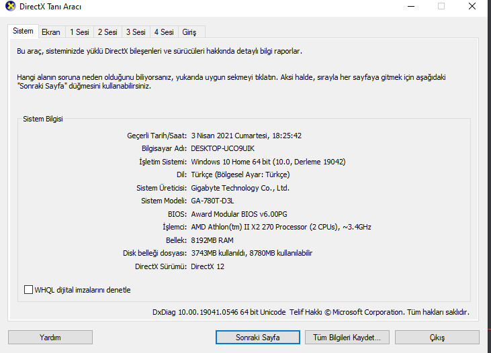Viewport: 491px width, 353px height.
Task: Click the computer name DESKTOP-UCO9UIK text
Action: [222, 148]
